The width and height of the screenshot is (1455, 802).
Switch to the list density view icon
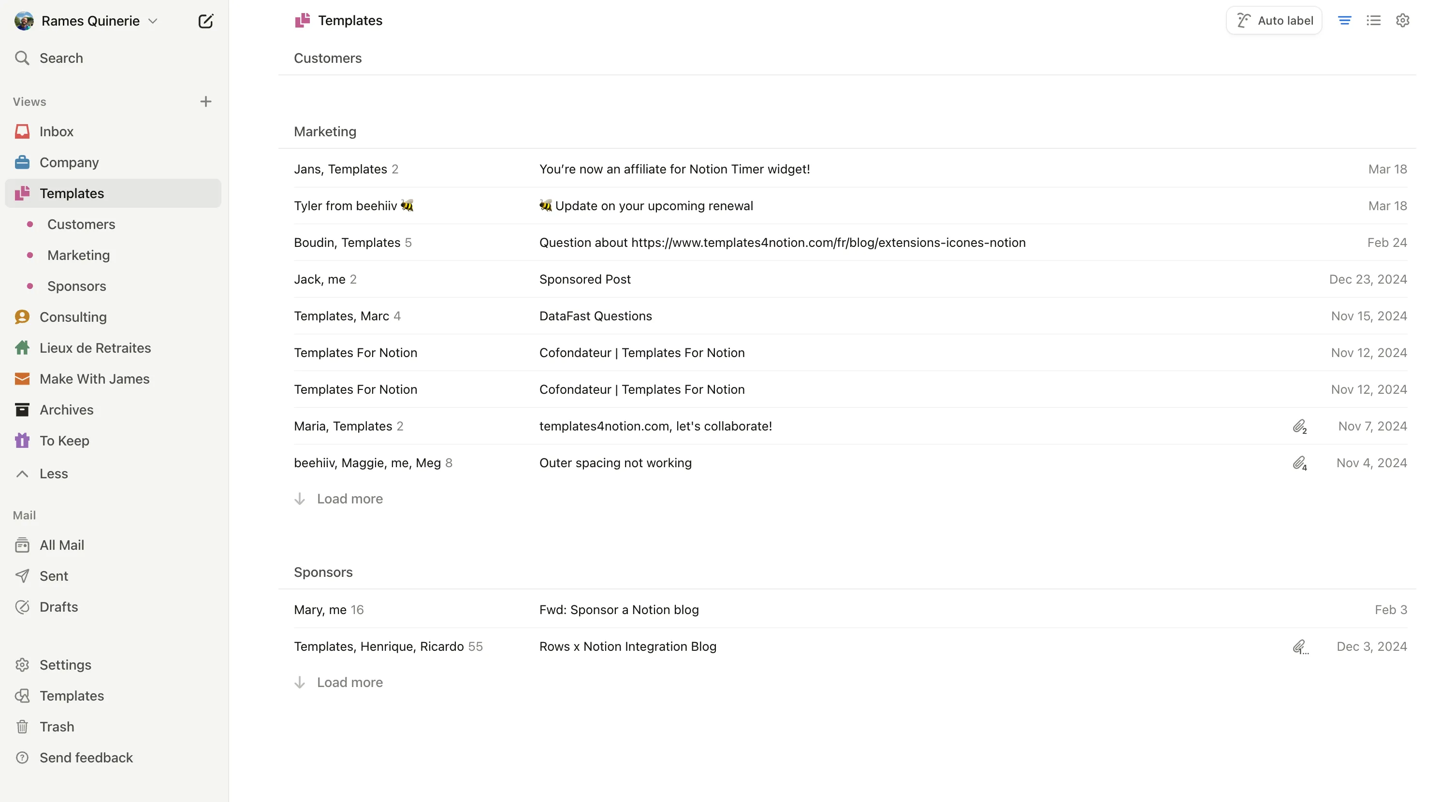tap(1374, 20)
